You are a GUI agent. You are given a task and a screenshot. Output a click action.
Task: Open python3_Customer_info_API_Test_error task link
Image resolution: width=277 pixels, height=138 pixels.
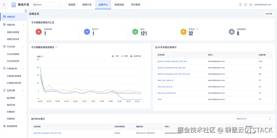pyautogui.click(x=174, y=74)
